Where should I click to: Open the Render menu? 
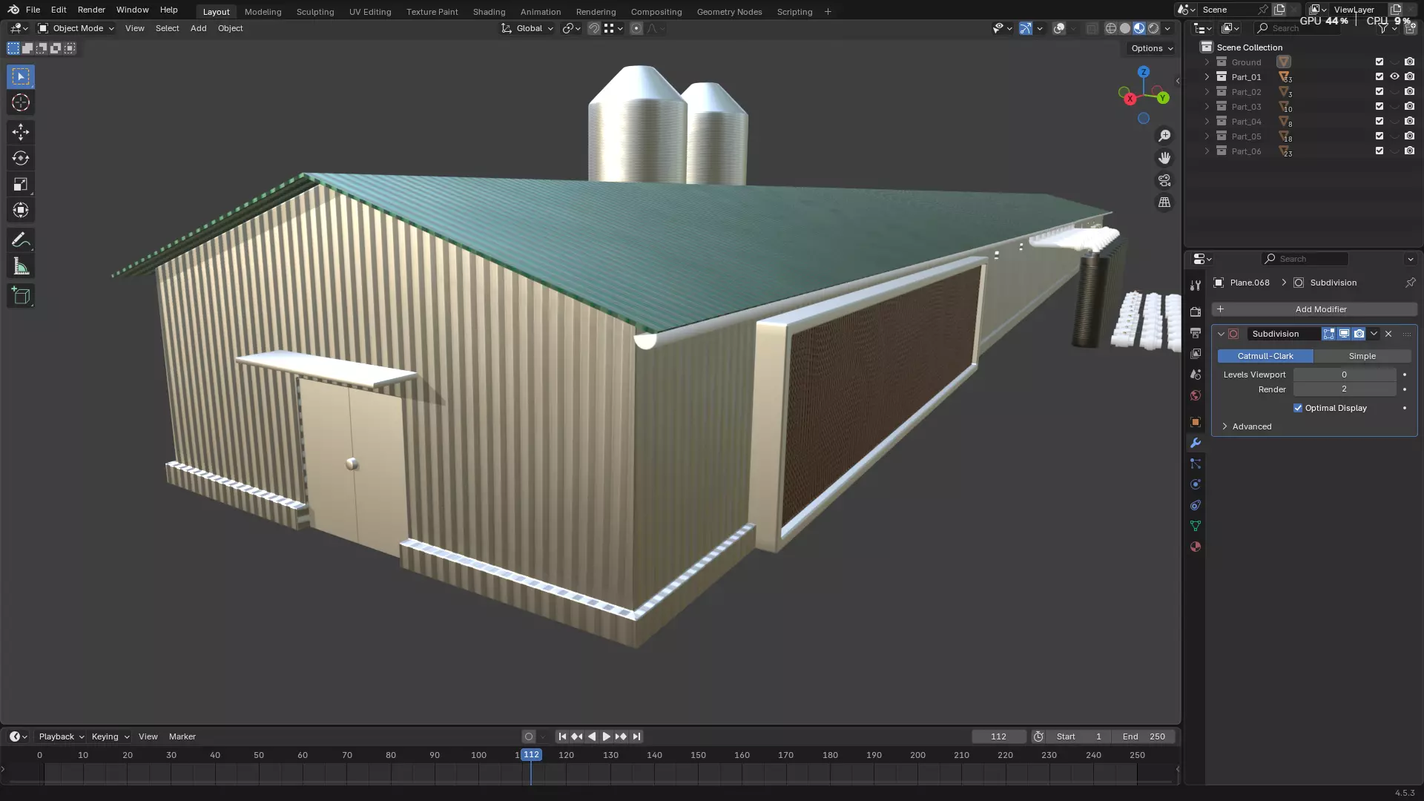click(91, 10)
